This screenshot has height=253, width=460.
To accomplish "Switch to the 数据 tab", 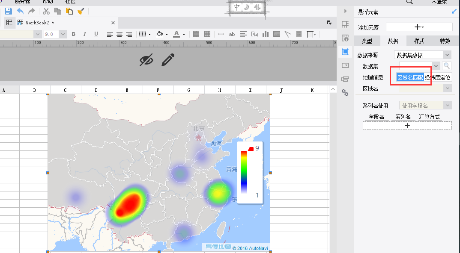I will 393,41.
